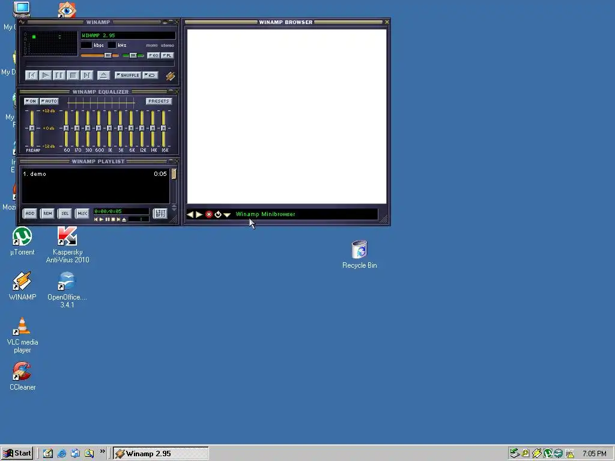This screenshot has width=615, height=461.
Task: Toggle repeat mode button
Action: [150, 75]
